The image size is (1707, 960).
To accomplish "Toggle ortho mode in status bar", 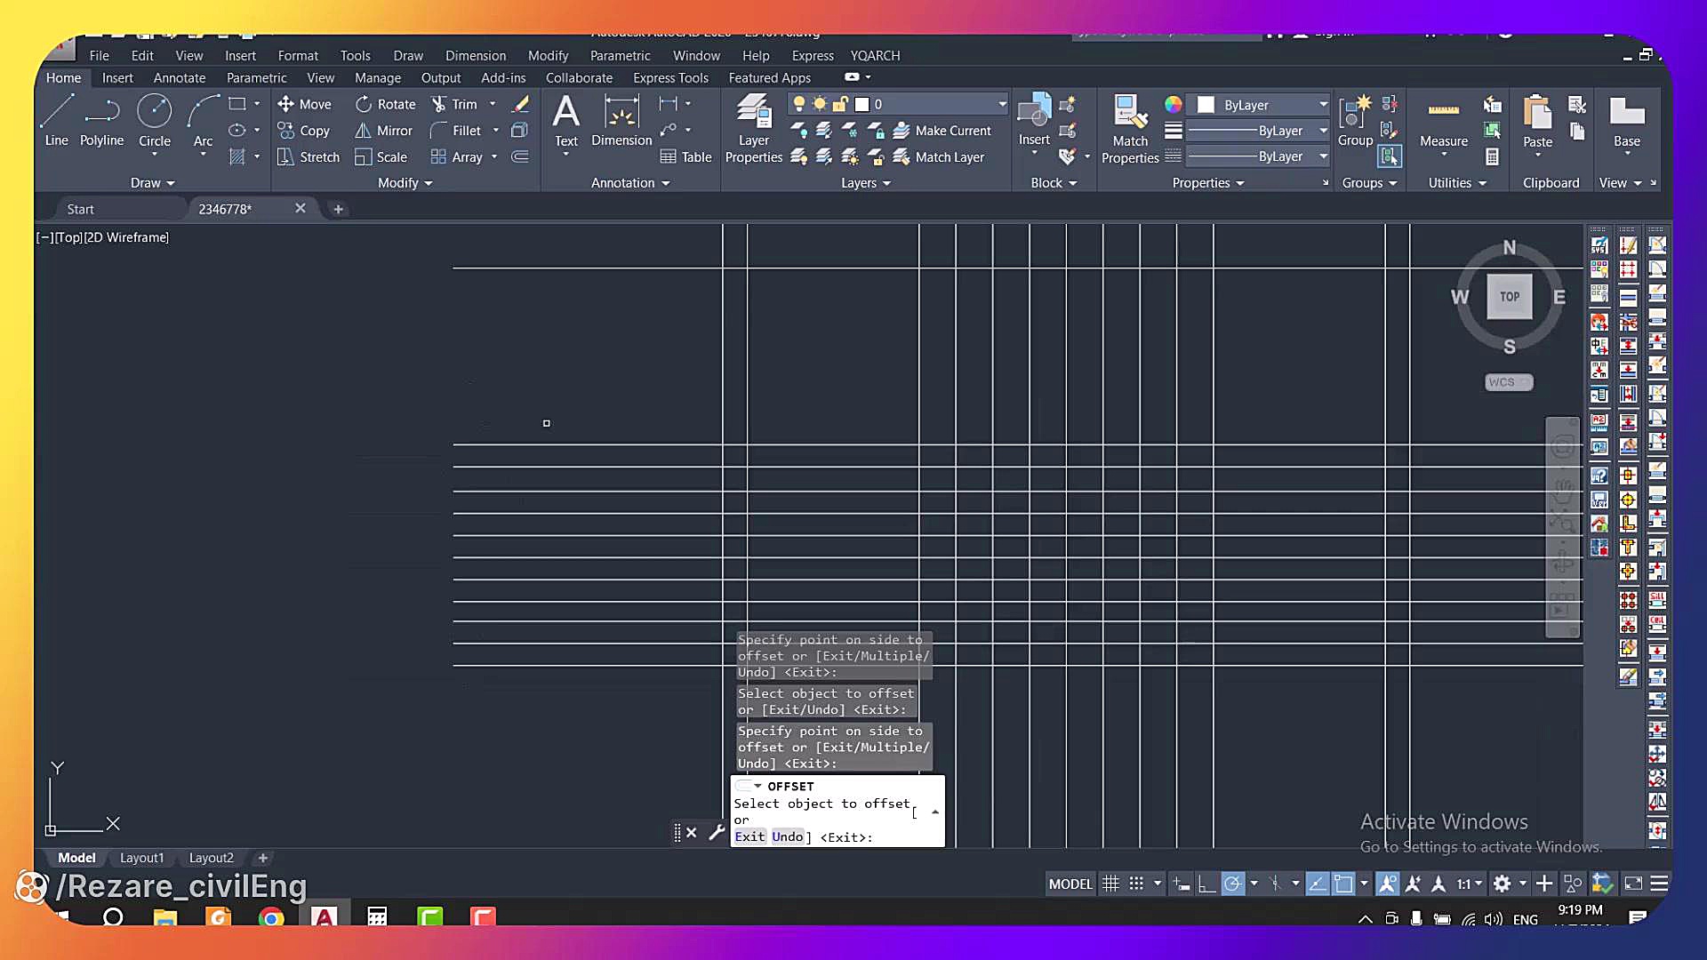I will 1206,884.
